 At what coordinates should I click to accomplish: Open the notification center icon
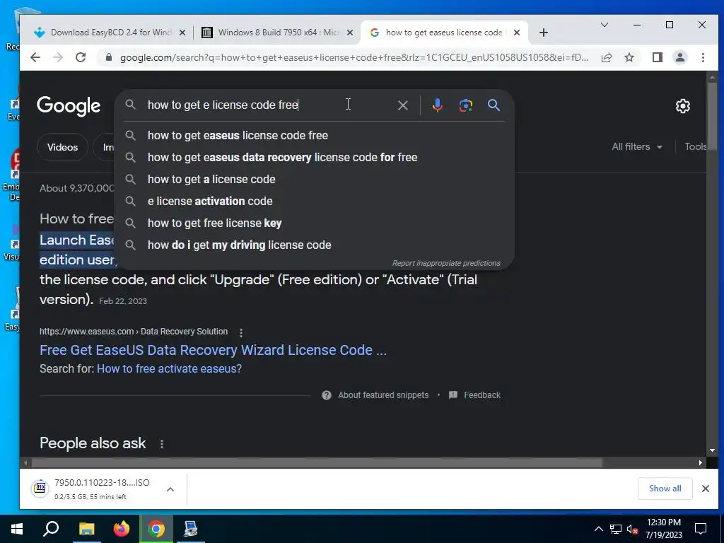tap(701, 529)
